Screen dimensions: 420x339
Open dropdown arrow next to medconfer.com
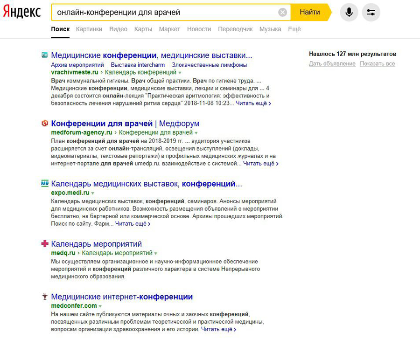coord(100,306)
